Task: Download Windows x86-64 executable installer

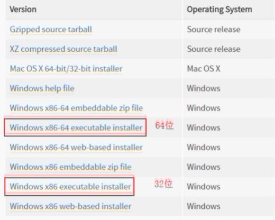Action: (76, 127)
